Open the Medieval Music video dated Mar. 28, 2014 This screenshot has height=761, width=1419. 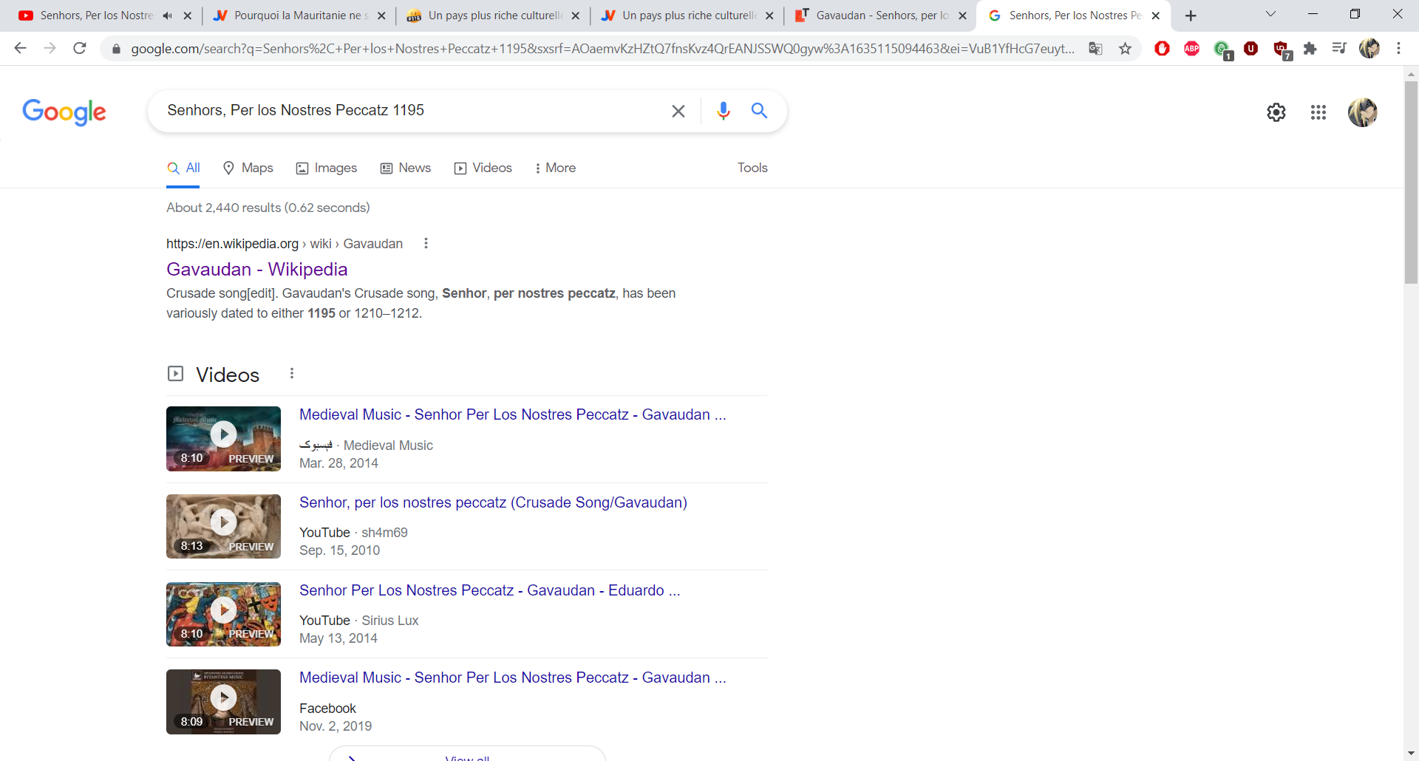coord(513,415)
